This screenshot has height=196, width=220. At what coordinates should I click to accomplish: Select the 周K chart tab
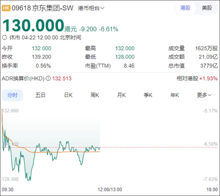pyautogui.click(x=95, y=95)
